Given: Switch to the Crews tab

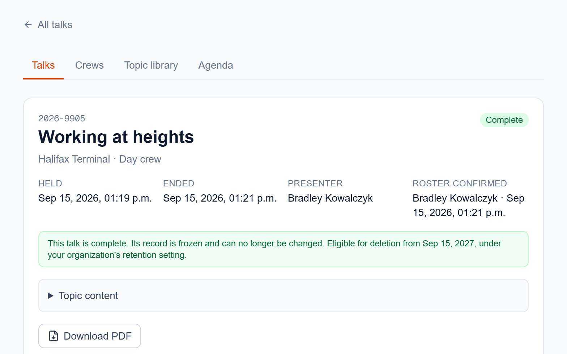Looking at the screenshot, I should (89, 65).
